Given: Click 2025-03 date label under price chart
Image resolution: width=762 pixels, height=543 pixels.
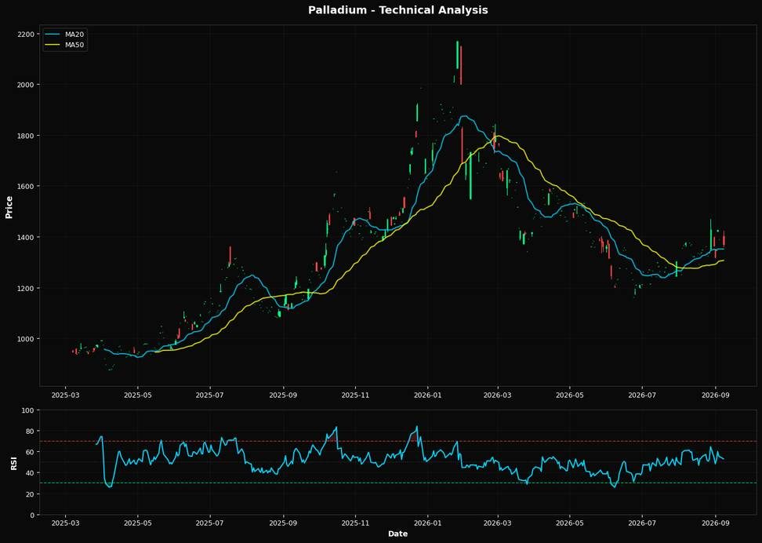Looking at the screenshot, I should tap(66, 395).
